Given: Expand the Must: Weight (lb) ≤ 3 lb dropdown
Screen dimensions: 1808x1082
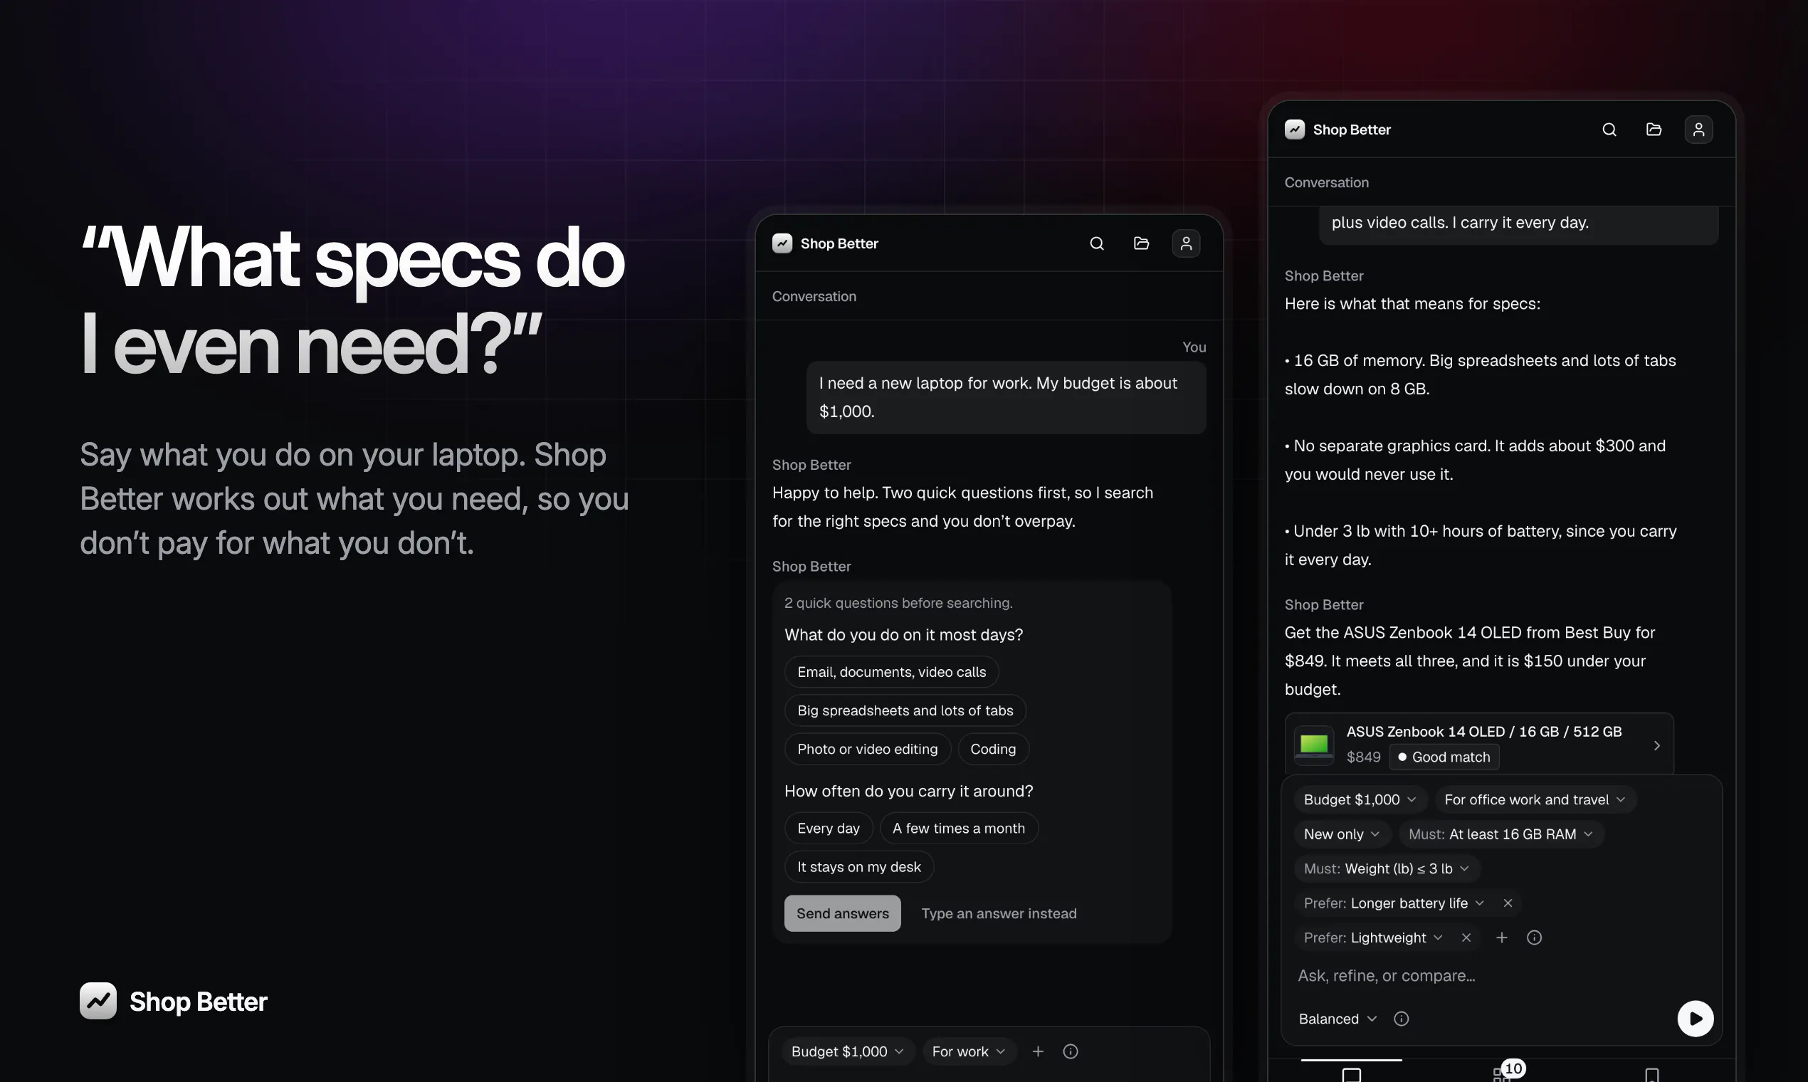Looking at the screenshot, I should pyautogui.click(x=1387, y=868).
